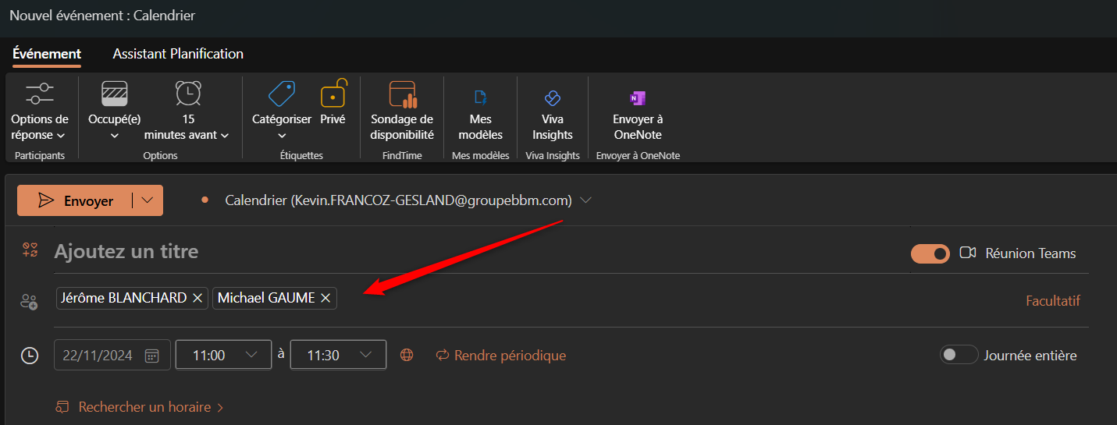This screenshot has height=425, width=1117.
Task: Open the date picker calendar icon
Action: (152, 356)
